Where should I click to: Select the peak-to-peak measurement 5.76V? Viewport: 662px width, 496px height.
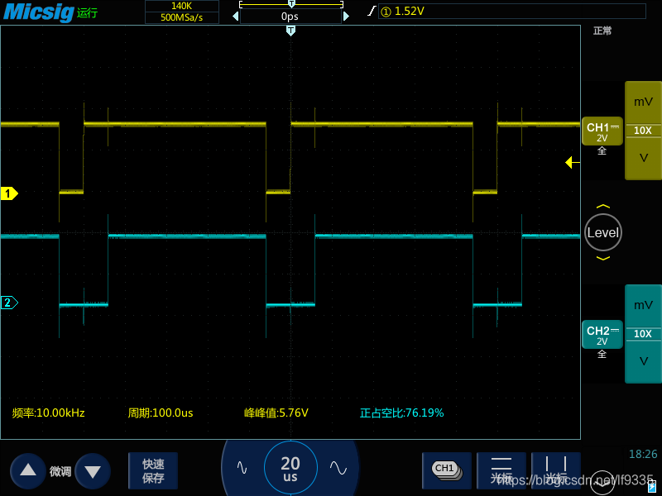[x=276, y=413]
